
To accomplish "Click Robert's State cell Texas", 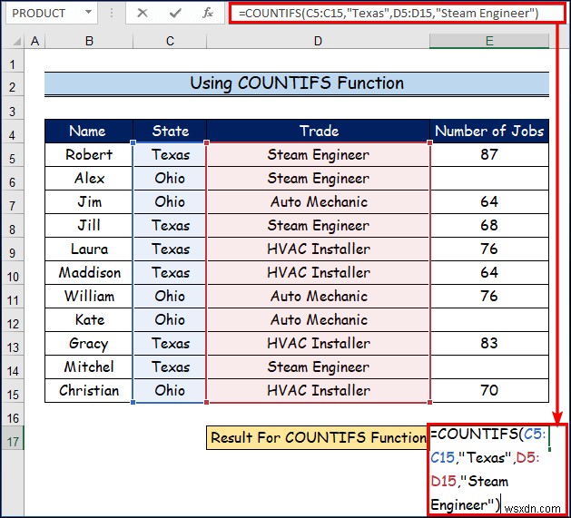I will tap(170, 155).
